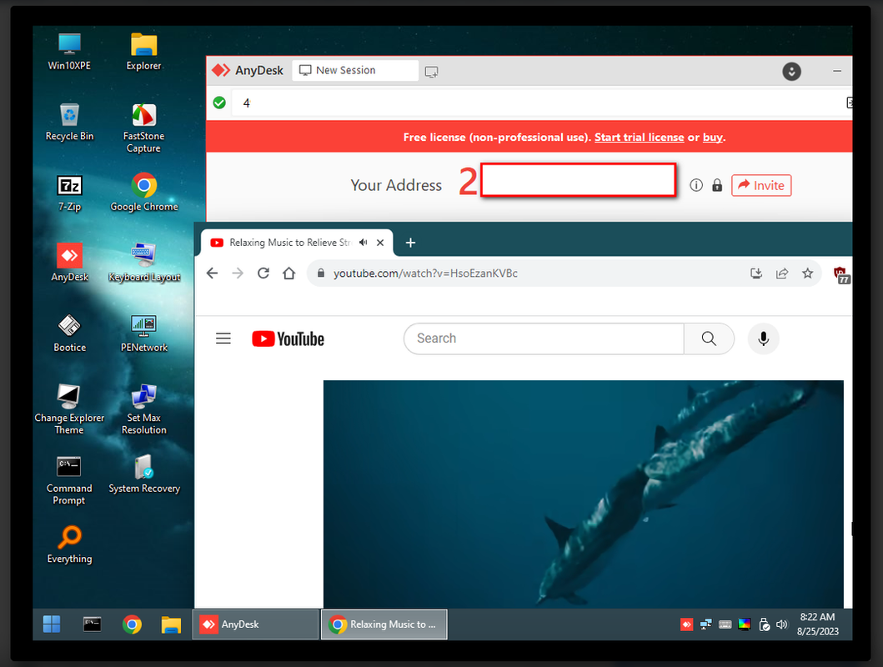
Task: Click the YouTube search magnifier button
Action: tap(709, 339)
